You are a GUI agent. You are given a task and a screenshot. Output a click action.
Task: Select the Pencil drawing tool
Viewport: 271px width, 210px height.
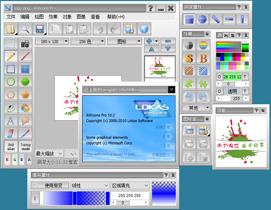point(11,56)
